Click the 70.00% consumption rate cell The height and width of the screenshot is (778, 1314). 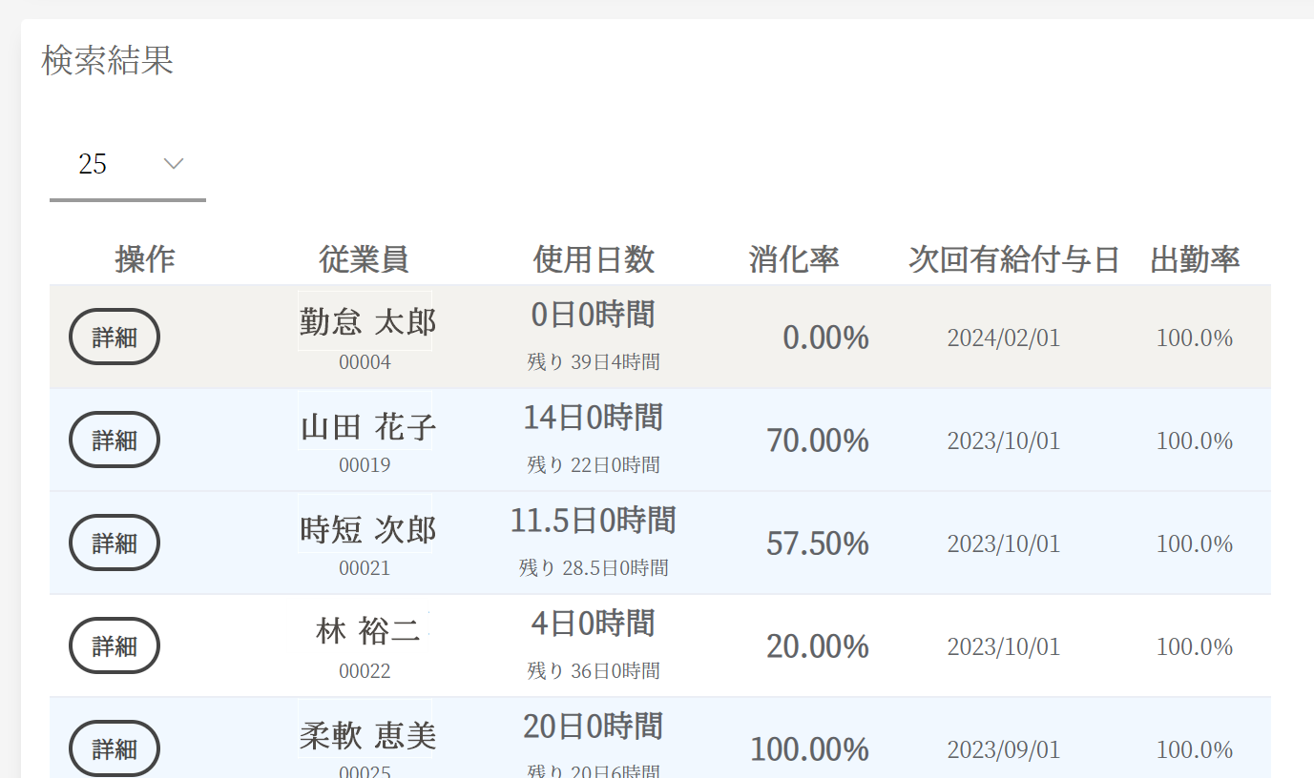point(817,440)
